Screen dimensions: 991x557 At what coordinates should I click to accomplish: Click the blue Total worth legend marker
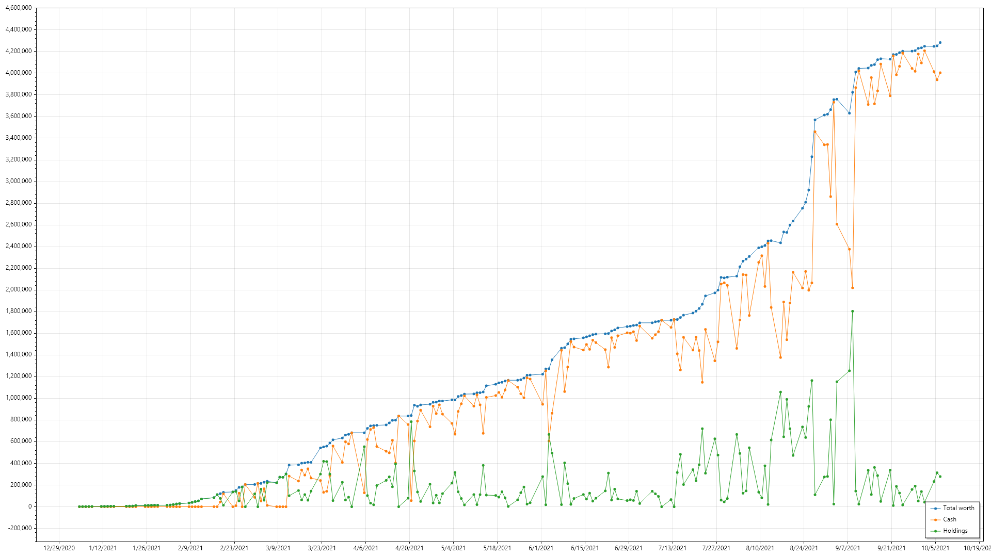[x=935, y=509]
